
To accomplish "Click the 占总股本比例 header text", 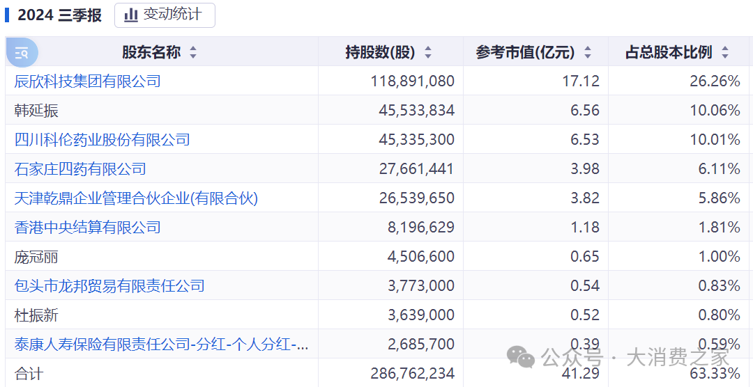I will [x=669, y=53].
